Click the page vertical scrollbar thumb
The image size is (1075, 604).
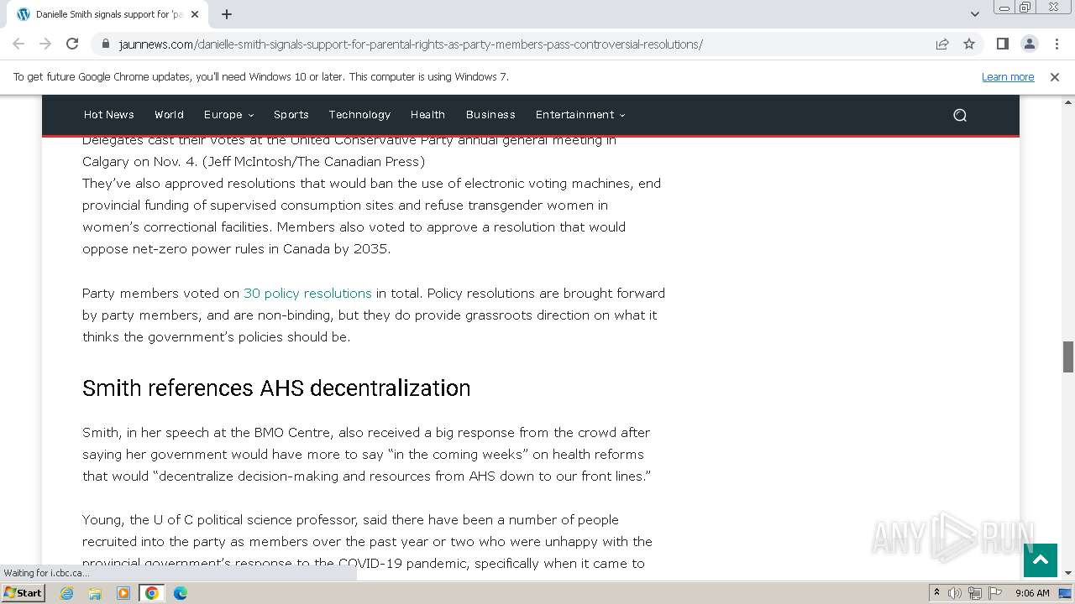pos(1068,357)
